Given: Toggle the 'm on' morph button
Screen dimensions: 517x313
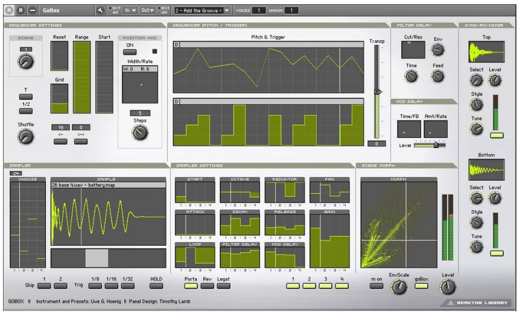Looking at the screenshot, I should point(376,286).
